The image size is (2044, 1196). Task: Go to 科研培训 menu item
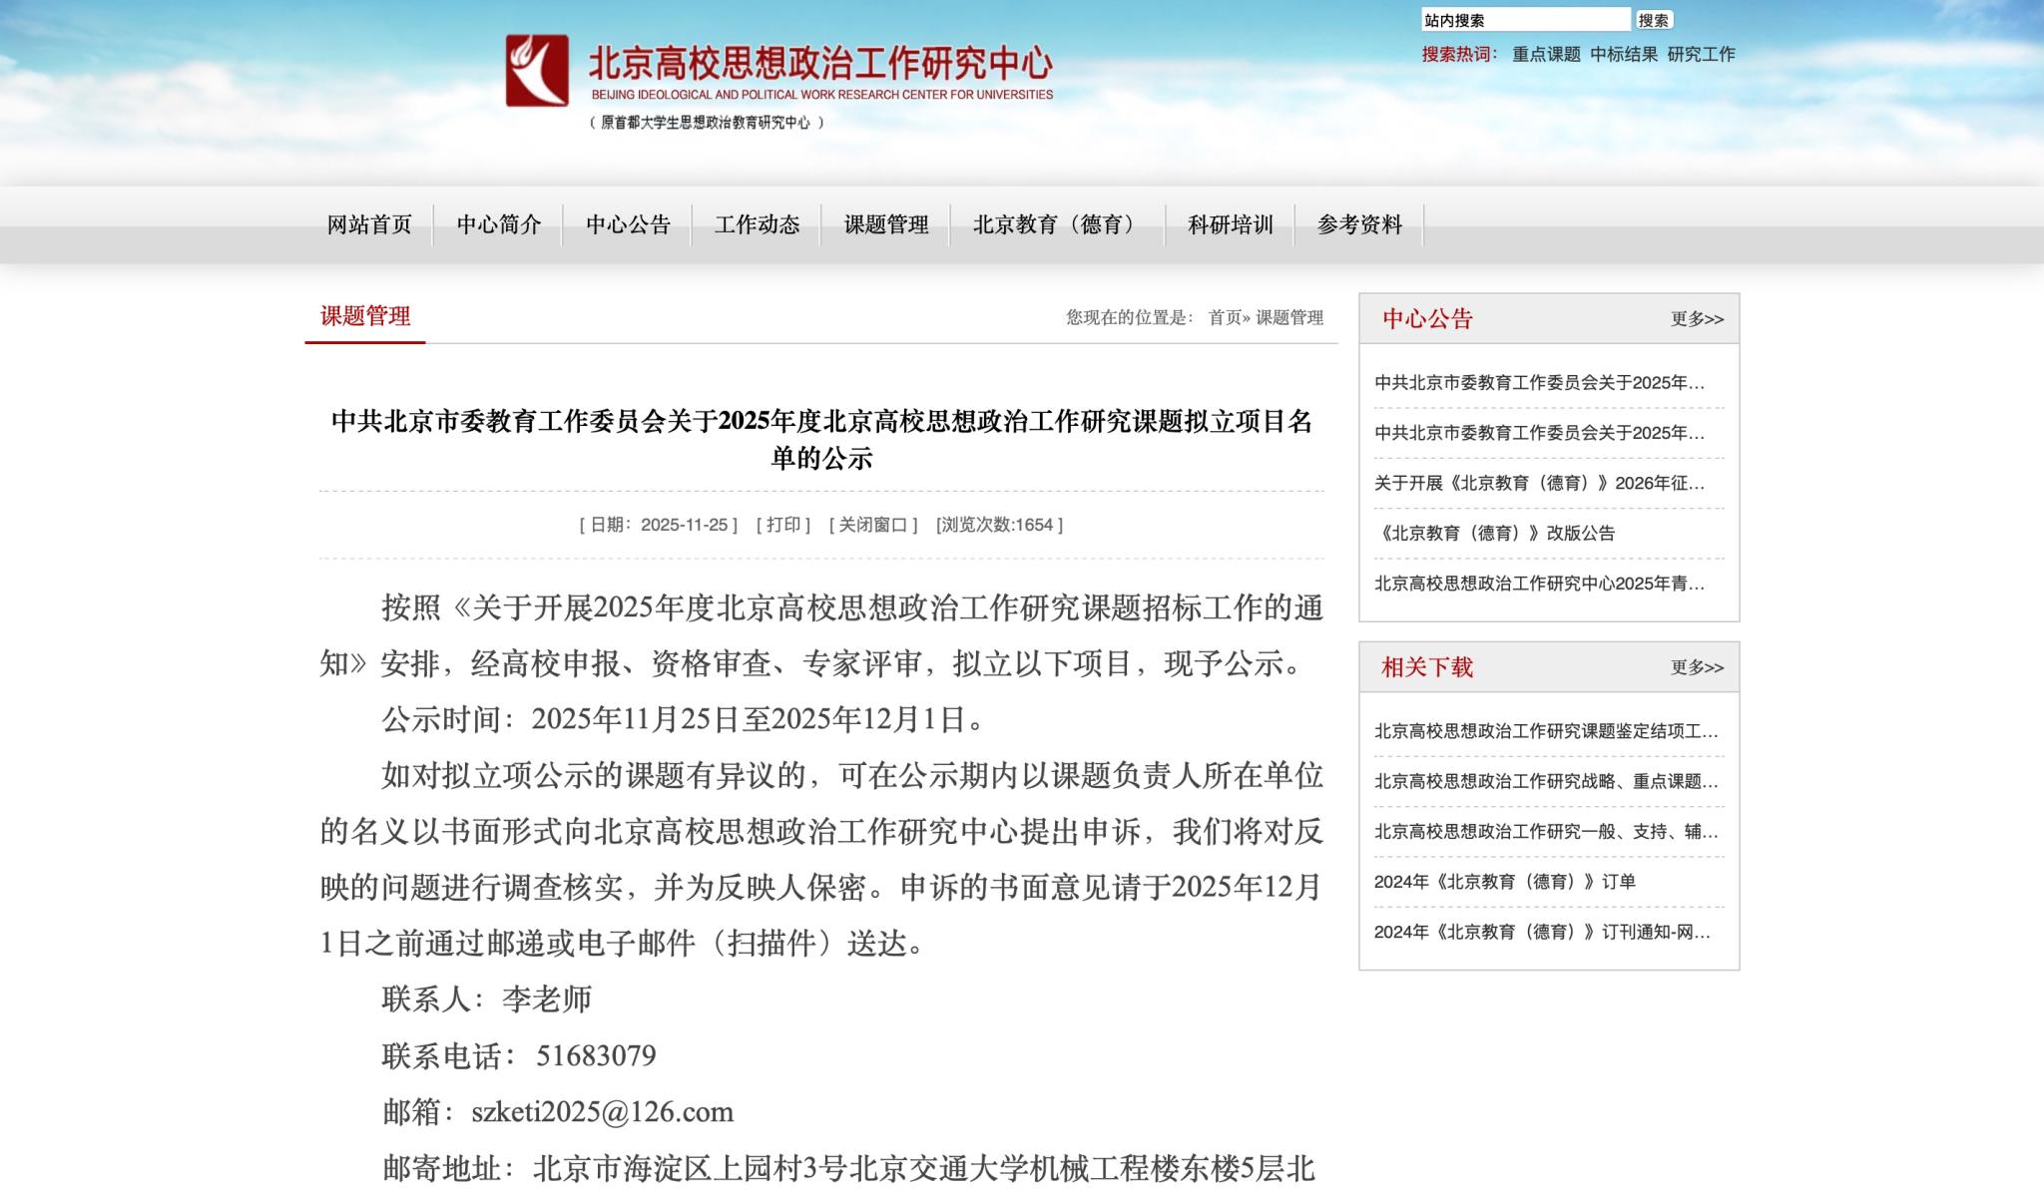pos(1230,225)
